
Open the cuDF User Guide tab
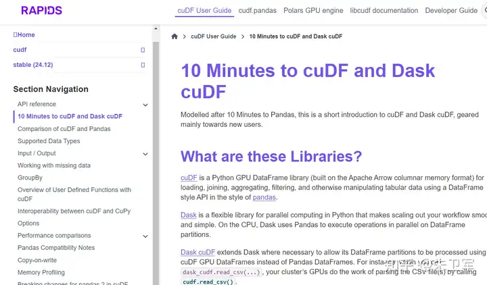pos(204,11)
